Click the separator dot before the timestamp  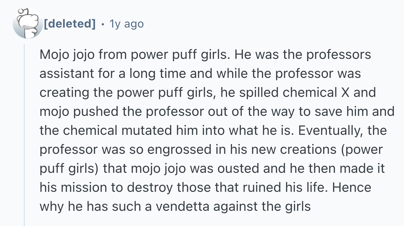coord(102,24)
